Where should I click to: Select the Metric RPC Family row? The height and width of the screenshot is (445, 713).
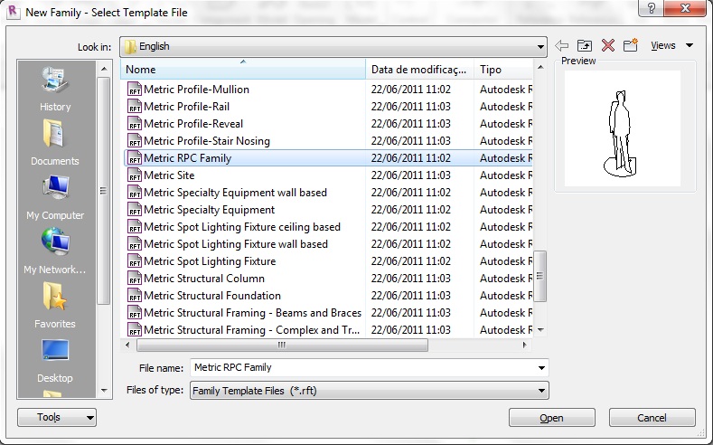pyautogui.click(x=328, y=158)
